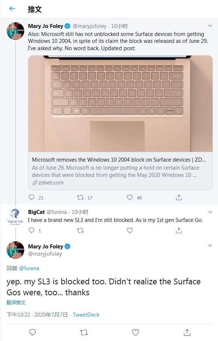Image resolution: width=218 pixels, height=341 pixels.
Task: Share Mary Jo Foley's top tweet
Action: coord(178,197)
